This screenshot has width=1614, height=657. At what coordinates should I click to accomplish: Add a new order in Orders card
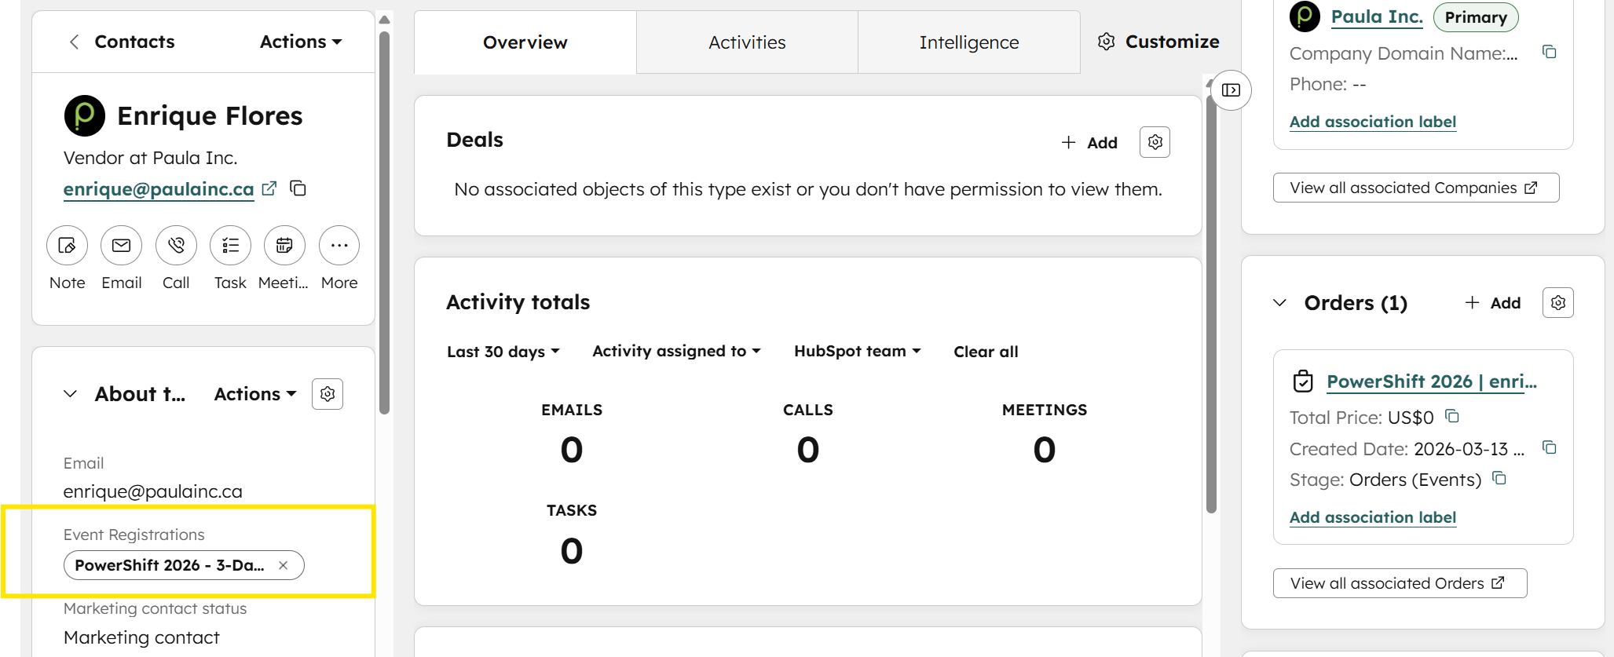pos(1493,303)
